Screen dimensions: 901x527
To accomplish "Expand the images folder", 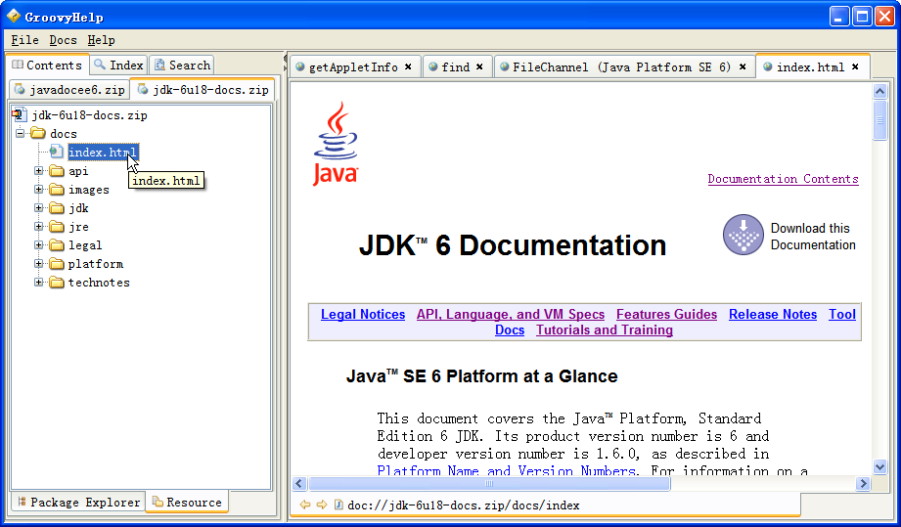I will point(38,190).
